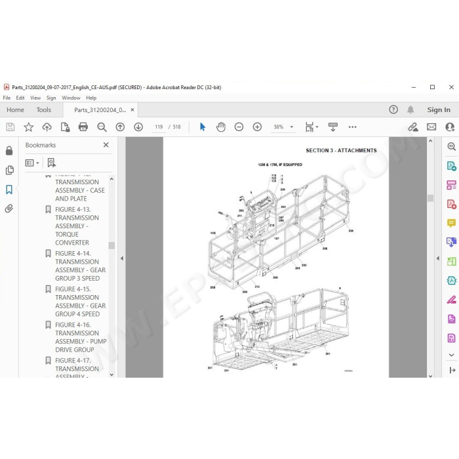Image resolution: width=459 pixels, height=459 pixels.
Task: Activate the hand pan tool
Action: pyautogui.click(x=221, y=127)
